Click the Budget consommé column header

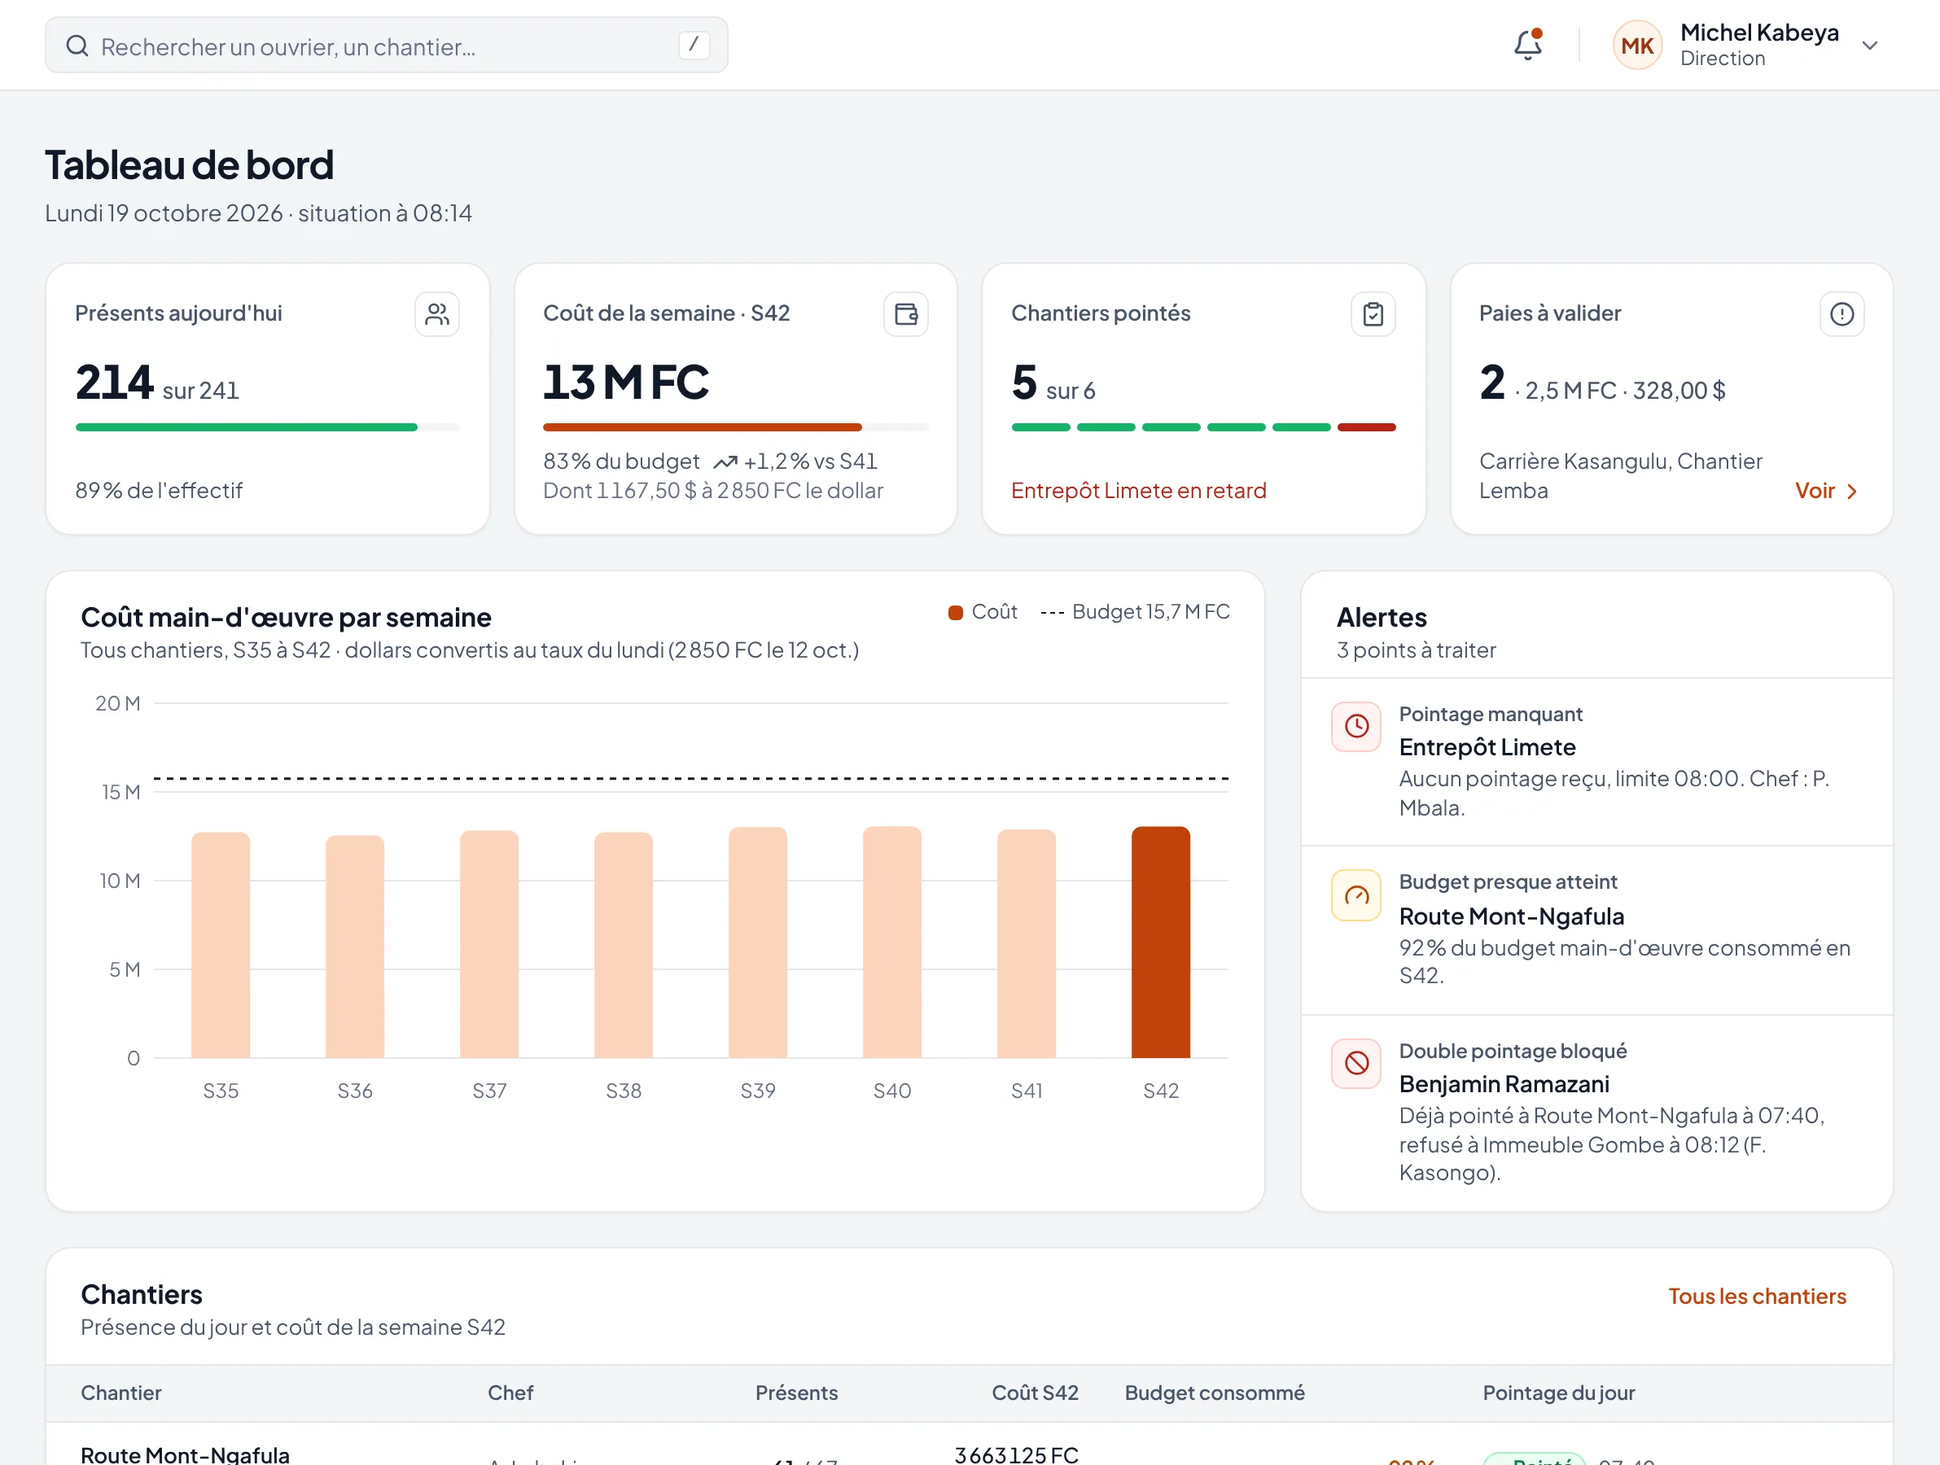1215,1393
